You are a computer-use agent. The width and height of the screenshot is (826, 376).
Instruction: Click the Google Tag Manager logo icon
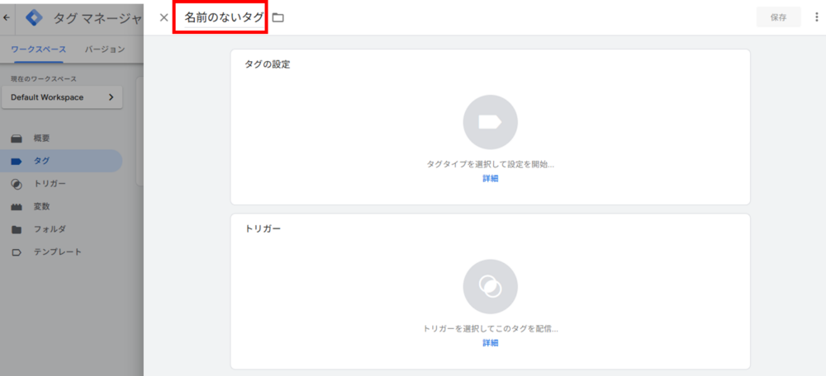pos(36,17)
